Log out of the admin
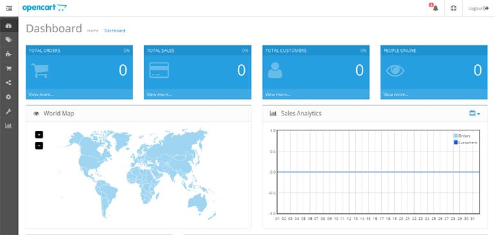495x235 pixels. pyautogui.click(x=478, y=8)
